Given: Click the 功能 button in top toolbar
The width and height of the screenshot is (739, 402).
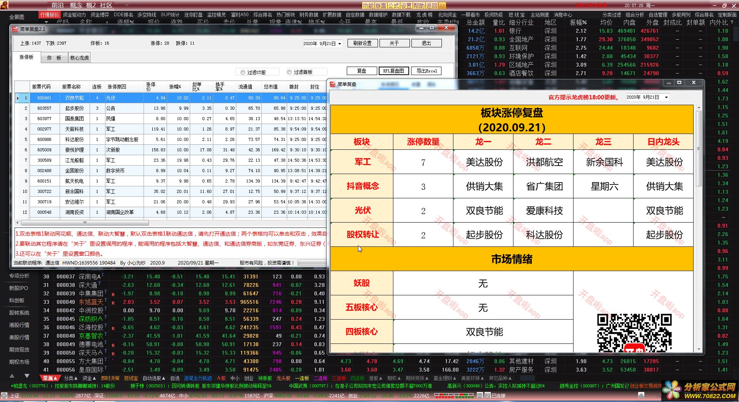Looking at the screenshot, I should coord(368,5).
